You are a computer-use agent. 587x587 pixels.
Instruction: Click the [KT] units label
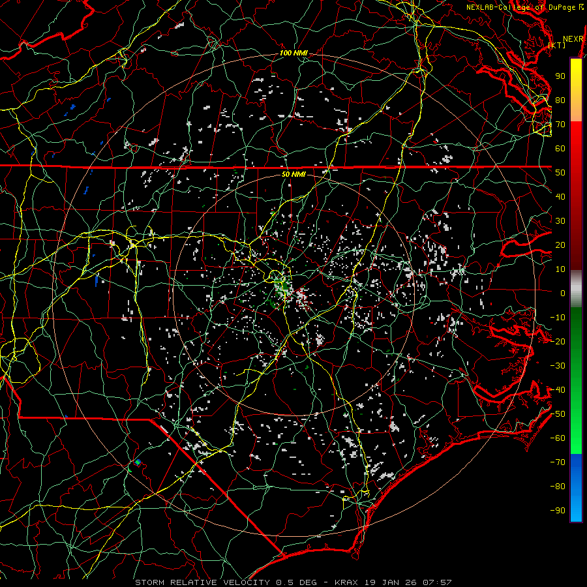(557, 45)
